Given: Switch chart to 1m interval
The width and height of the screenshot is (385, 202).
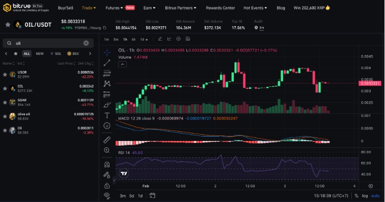Looking at the screenshot, I should [x=107, y=39].
